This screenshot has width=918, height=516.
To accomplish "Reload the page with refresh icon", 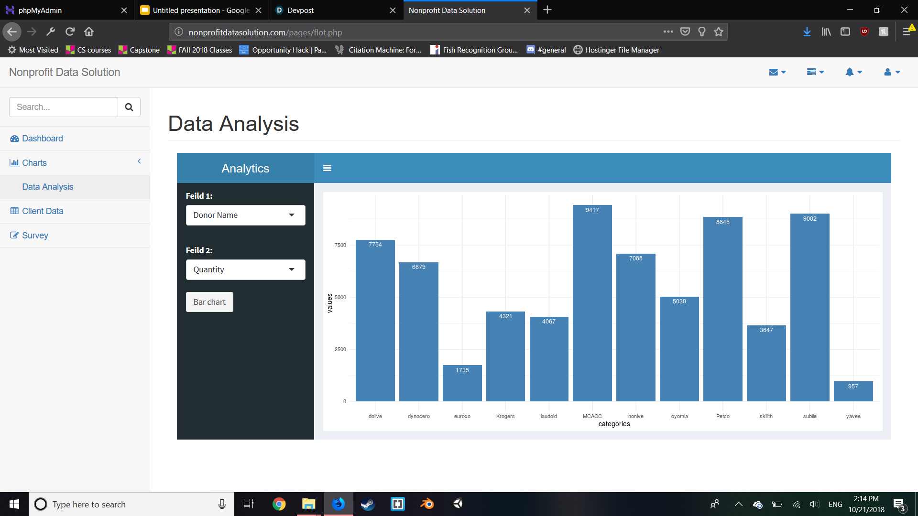I will tap(70, 32).
